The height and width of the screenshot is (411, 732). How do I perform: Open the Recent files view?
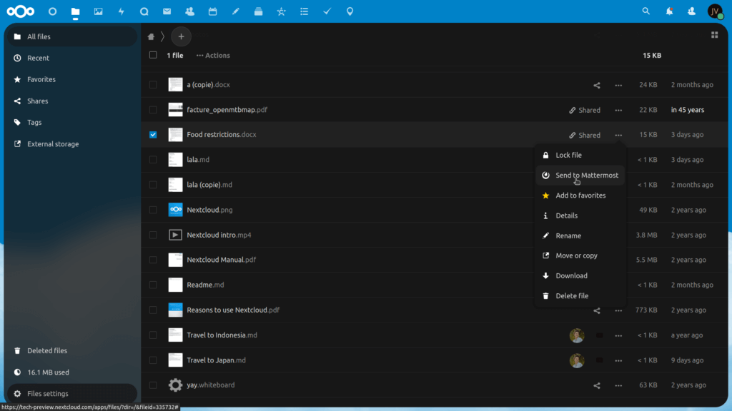point(72,59)
